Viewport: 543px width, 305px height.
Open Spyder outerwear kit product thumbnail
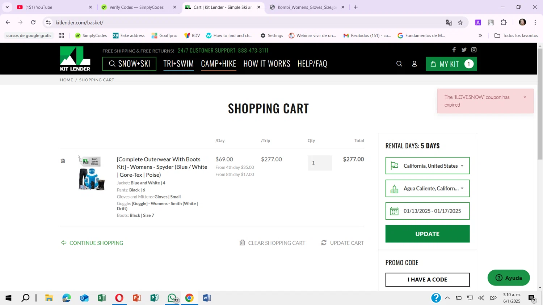point(92,173)
